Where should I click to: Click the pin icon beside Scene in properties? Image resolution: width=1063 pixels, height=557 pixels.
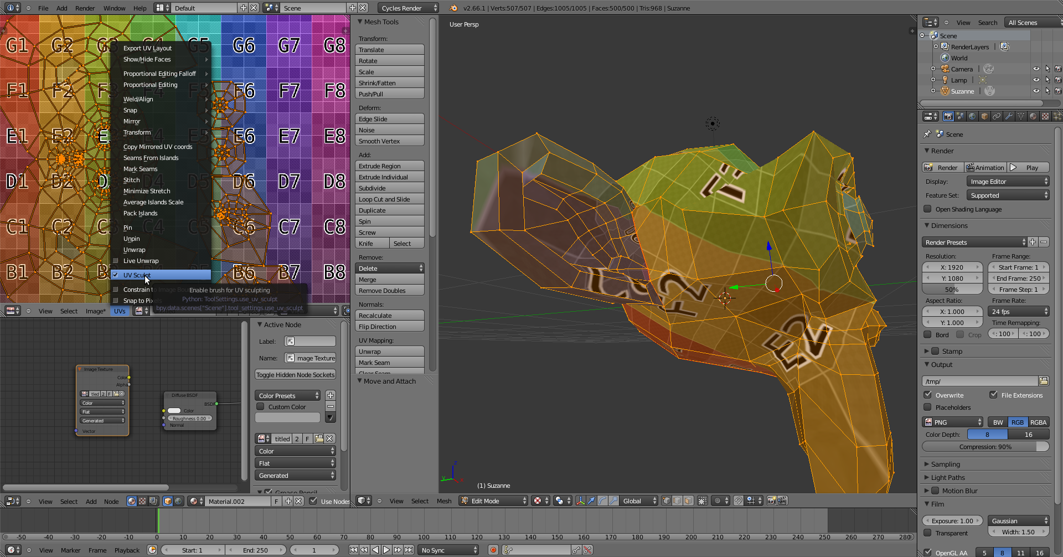(927, 134)
